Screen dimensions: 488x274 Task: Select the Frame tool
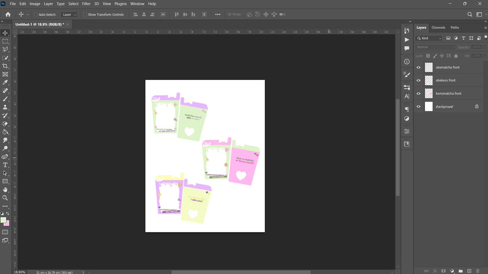5,74
